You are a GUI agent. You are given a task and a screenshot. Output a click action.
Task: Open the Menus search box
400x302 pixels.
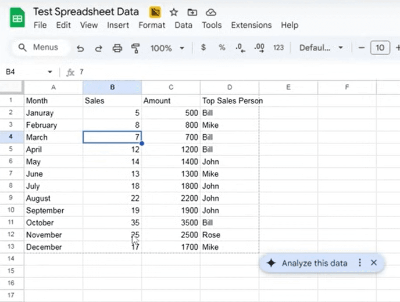41,48
